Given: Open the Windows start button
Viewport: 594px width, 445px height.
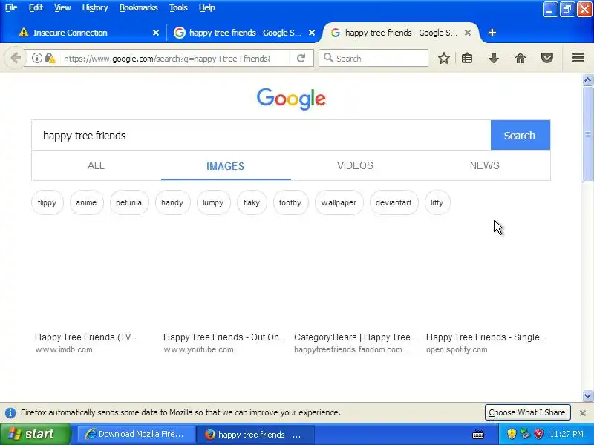Looking at the screenshot, I should point(35,434).
